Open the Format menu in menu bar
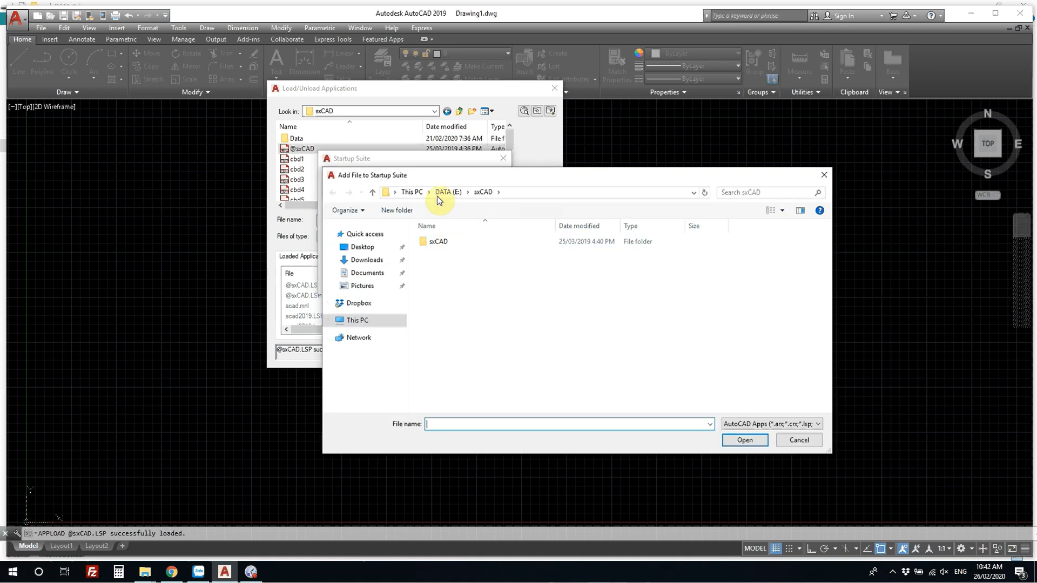The width and height of the screenshot is (1037, 583). click(x=147, y=28)
